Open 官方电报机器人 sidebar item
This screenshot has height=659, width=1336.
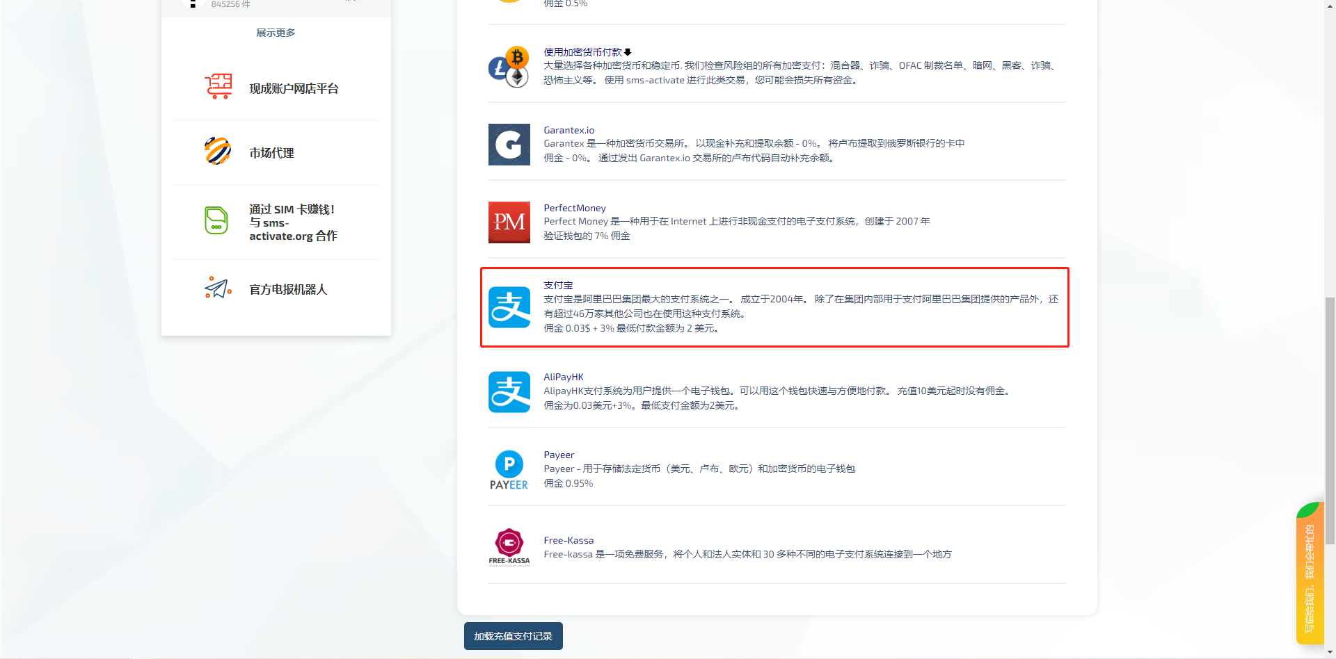(x=288, y=289)
